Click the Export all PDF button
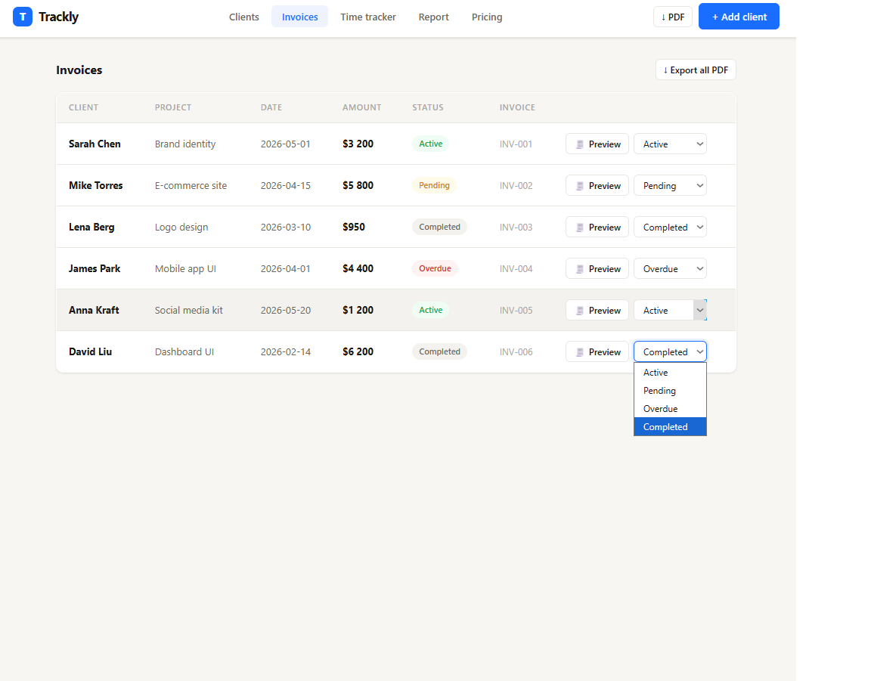The width and height of the screenshot is (871, 681). tap(696, 70)
